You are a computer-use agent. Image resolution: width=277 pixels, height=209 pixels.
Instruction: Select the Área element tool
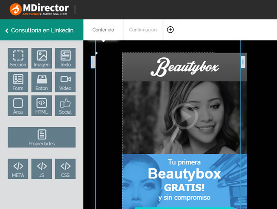click(18, 106)
